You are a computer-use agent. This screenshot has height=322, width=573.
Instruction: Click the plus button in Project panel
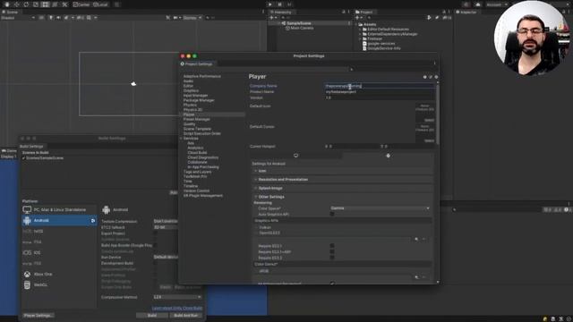pyautogui.click(x=358, y=18)
